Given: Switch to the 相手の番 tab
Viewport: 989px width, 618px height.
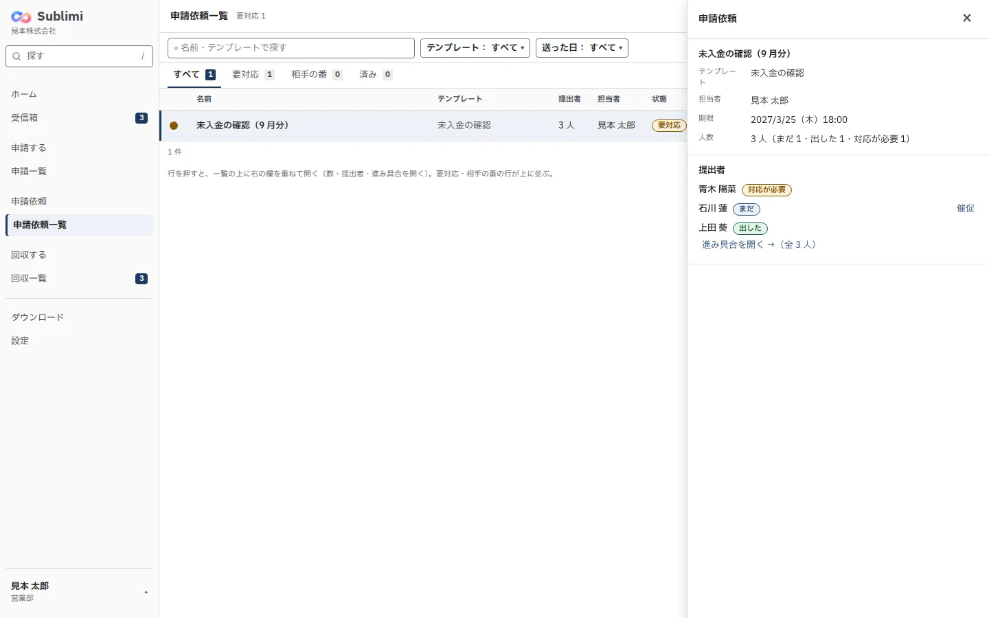Looking at the screenshot, I should point(317,75).
